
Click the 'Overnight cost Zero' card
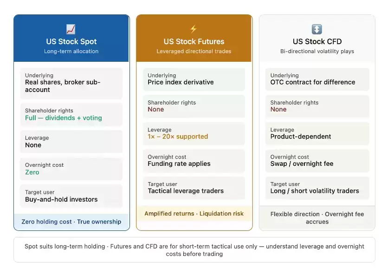pyautogui.click(x=71, y=169)
